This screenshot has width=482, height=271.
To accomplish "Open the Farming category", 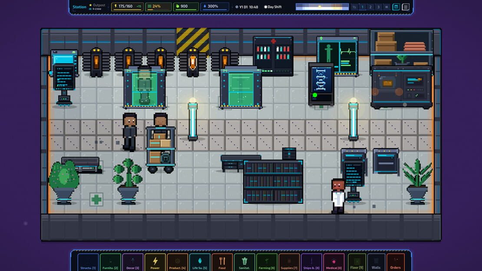I will 267,262.
